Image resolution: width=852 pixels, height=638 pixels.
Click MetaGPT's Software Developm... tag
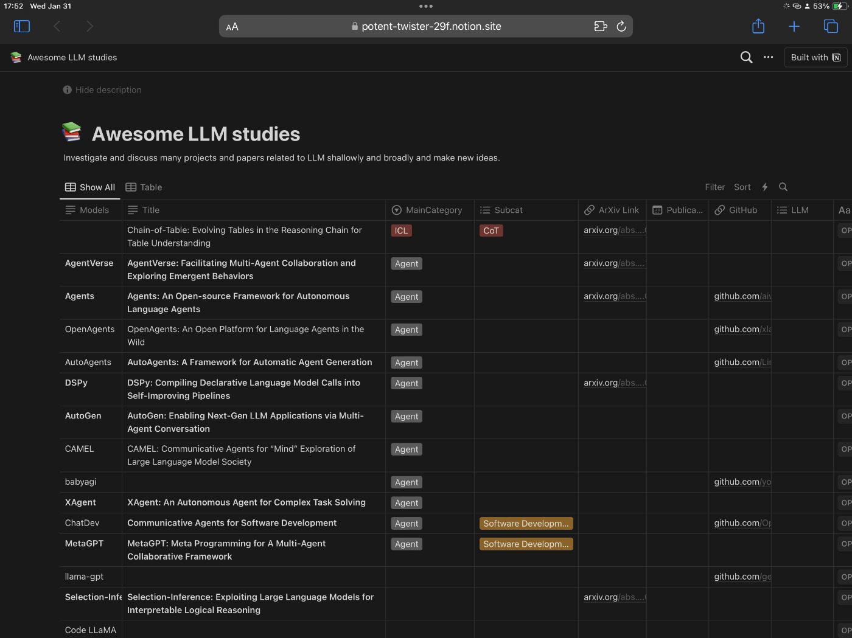[526, 544]
